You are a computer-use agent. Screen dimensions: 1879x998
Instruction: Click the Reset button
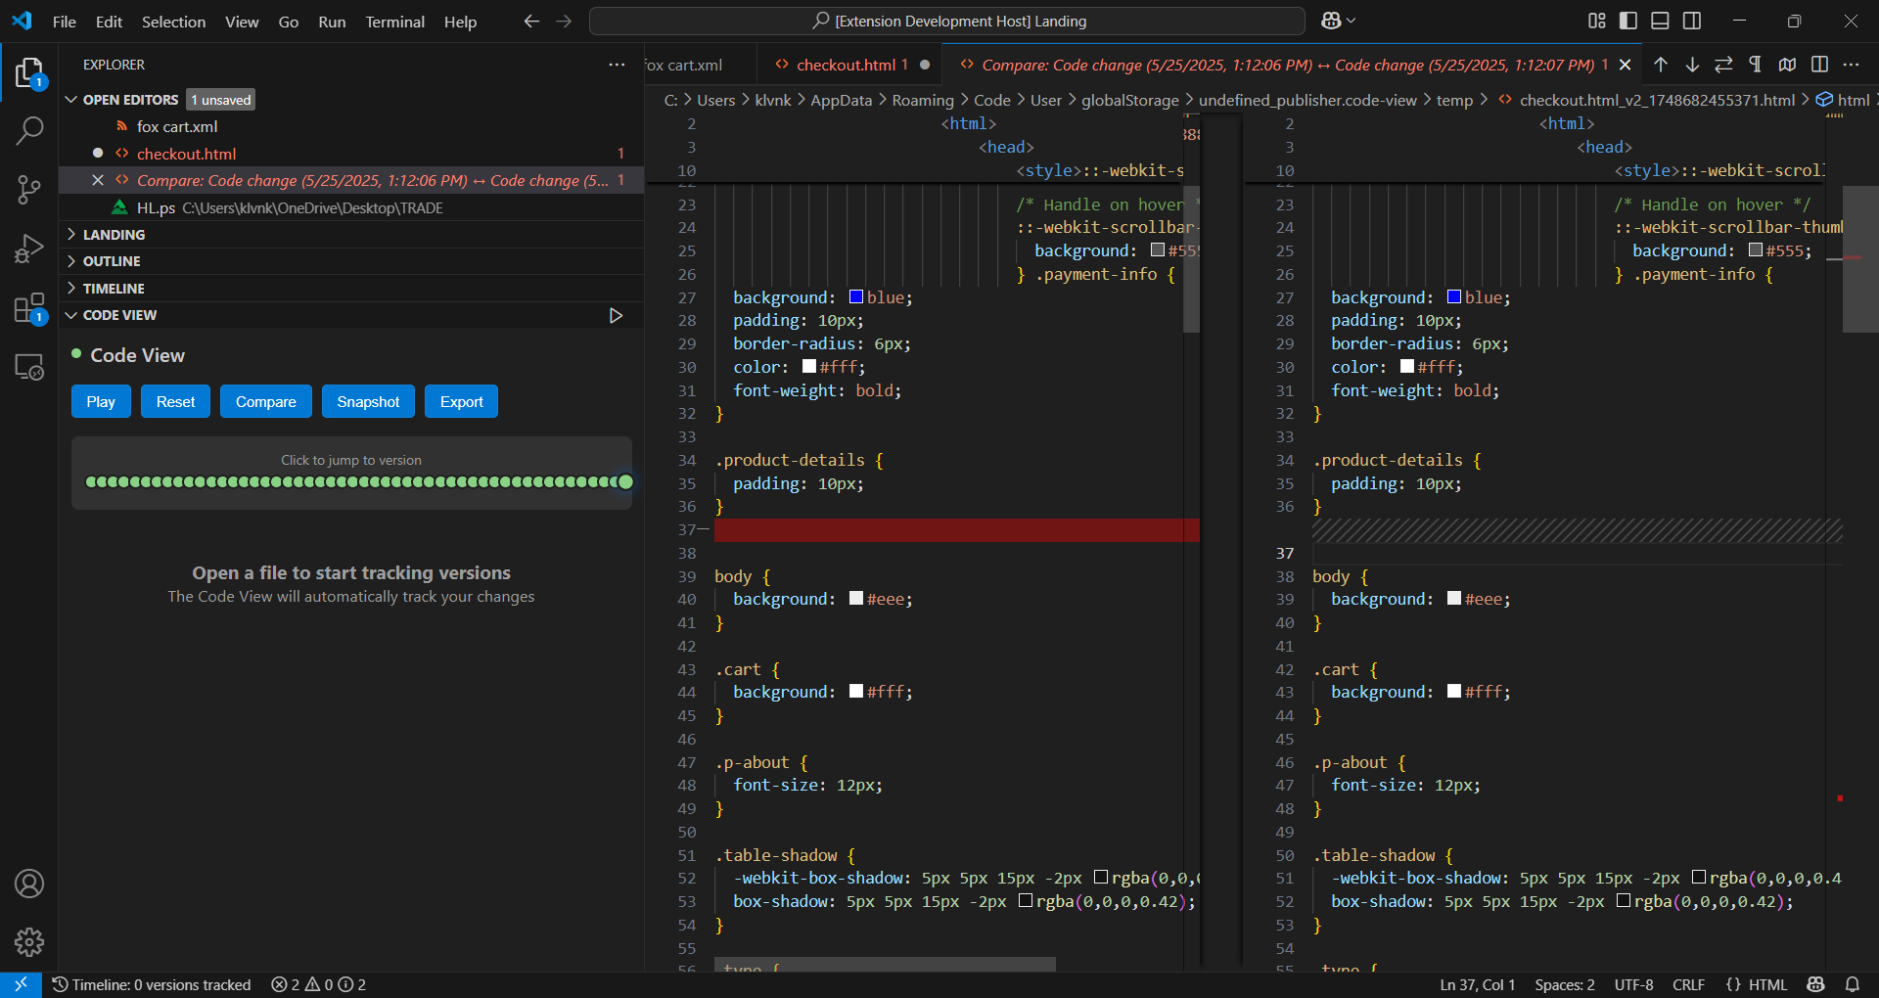tap(175, 401)
